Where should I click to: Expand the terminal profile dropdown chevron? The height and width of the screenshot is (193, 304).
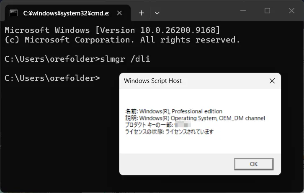click(x=157, y=13)
